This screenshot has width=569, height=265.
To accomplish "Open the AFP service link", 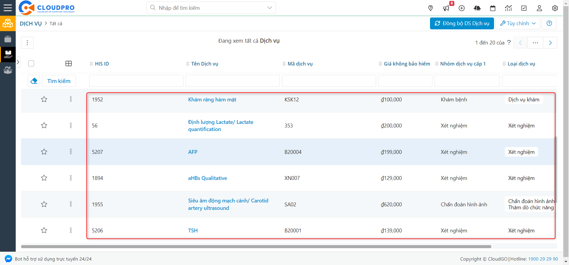I will 193,152.
